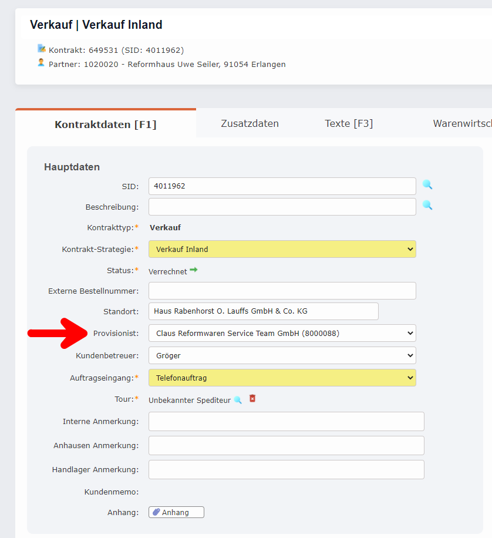Open the Beschreibung search magnifier
Viewport: 492px width, 538px height.
[427, 206]
